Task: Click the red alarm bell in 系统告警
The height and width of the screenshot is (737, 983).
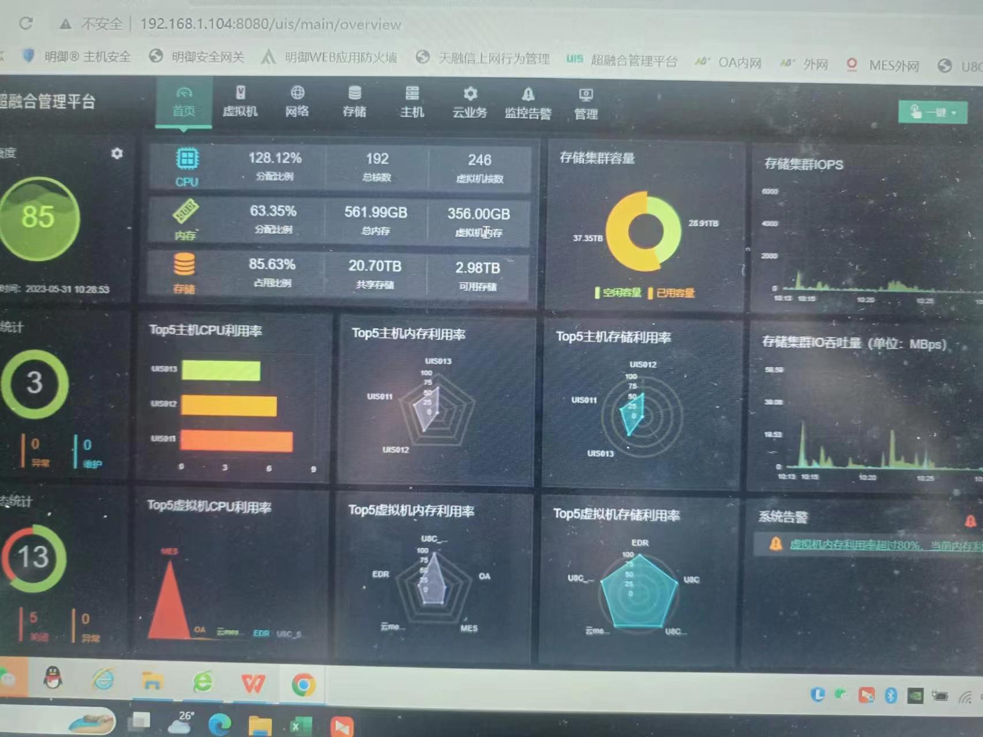Action: [971, 521]
